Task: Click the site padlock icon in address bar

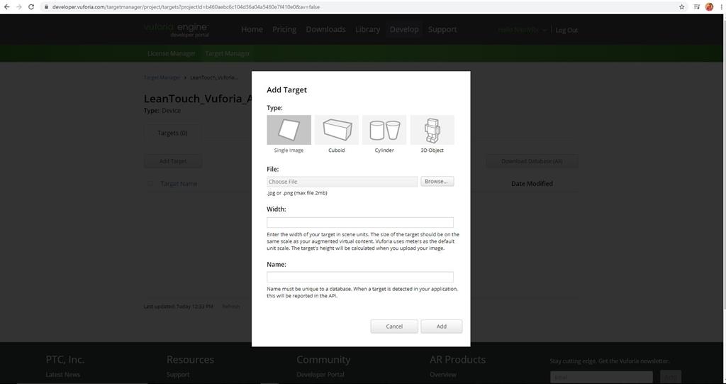Action: 46,7
